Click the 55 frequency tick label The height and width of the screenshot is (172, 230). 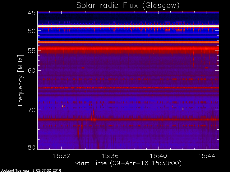point(32,51)
